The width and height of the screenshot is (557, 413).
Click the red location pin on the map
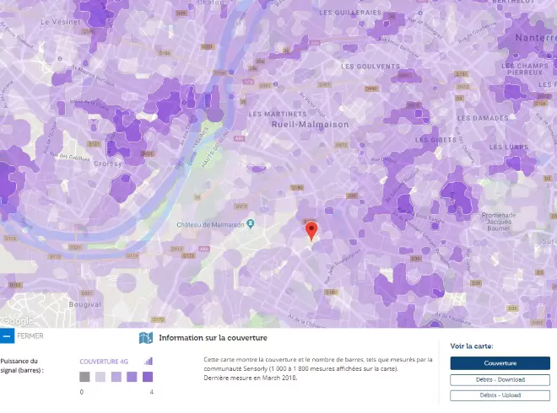(311, 231)
